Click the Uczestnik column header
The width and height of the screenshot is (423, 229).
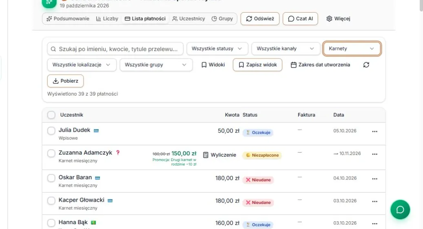(71, 115)
